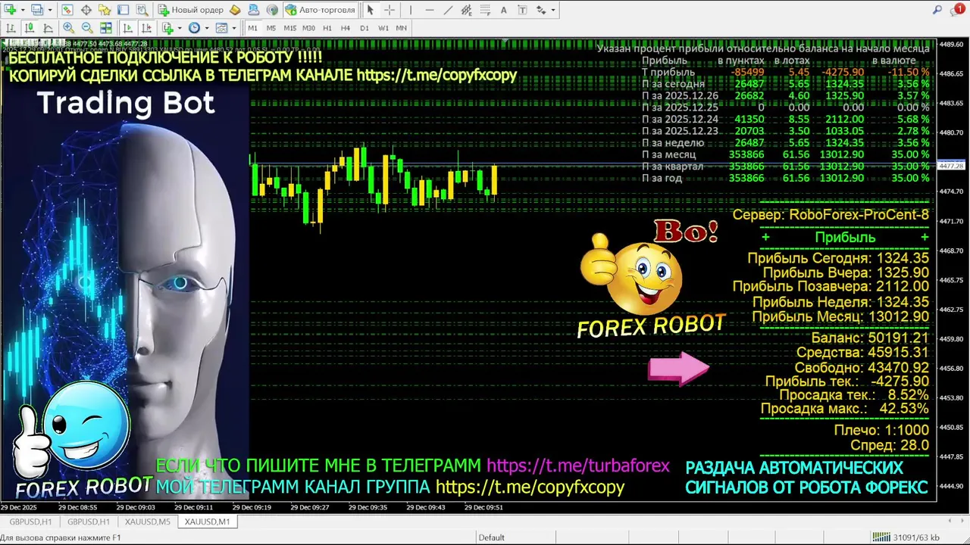The image size is (970, 545).
Task: Click the Баланс: 50191.21 value
Action: (x=870, y=338)
